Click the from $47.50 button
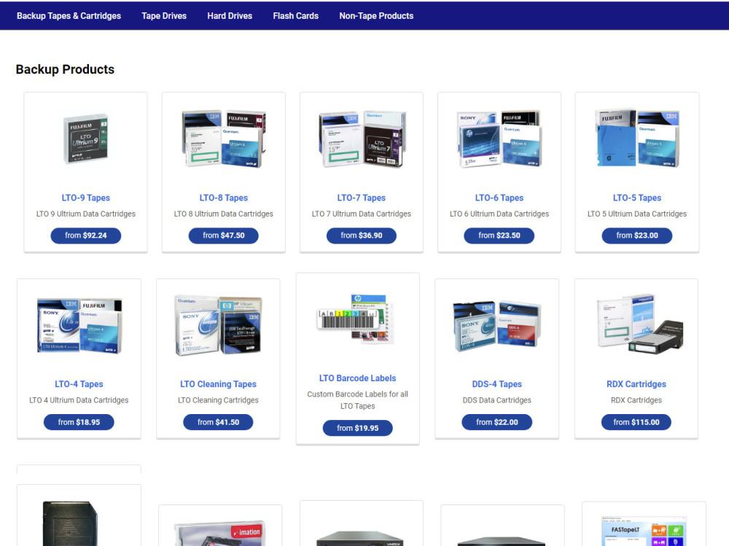The image size is (729, 546). coord(224,235)
